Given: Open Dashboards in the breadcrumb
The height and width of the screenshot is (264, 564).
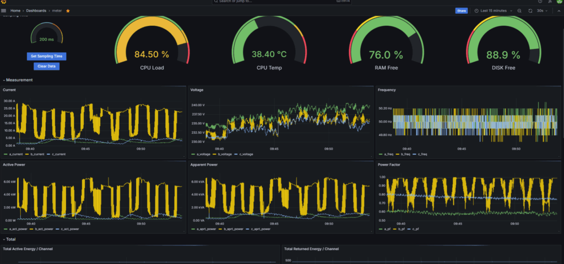Looking at the screenshot, I should 36,10.
